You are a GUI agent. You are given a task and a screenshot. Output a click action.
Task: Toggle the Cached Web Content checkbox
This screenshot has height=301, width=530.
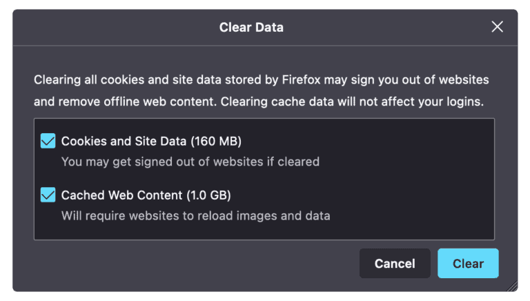tap(48, 195)
